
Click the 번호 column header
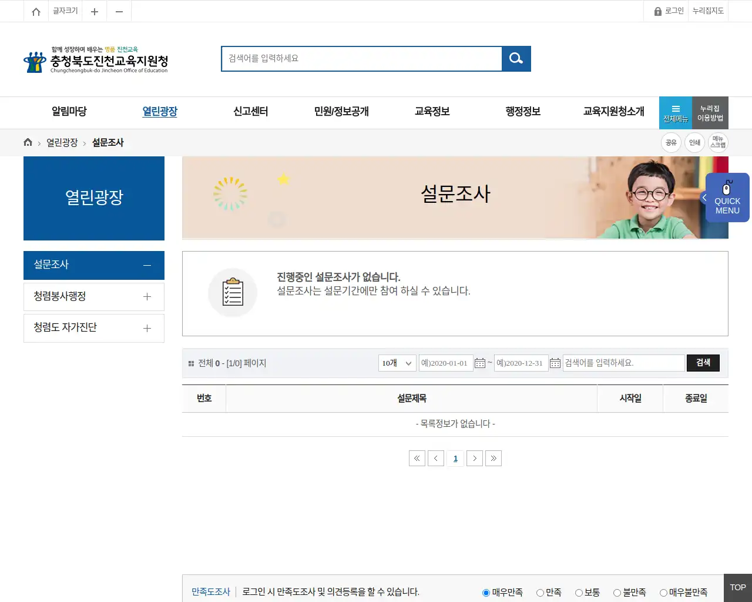click(x=204, y=399)
